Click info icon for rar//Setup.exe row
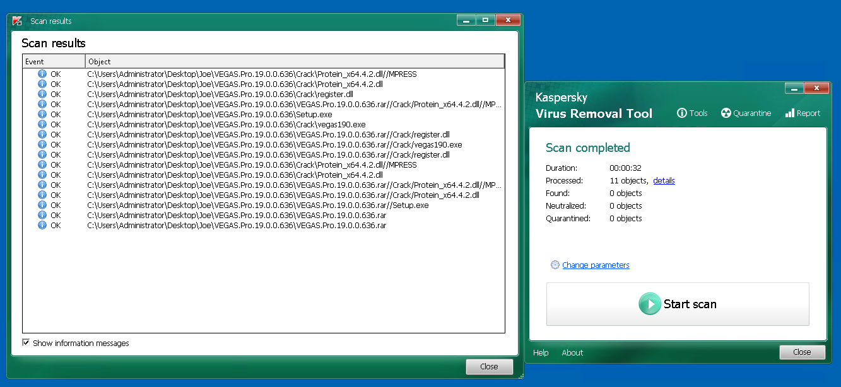 point(42,205)
